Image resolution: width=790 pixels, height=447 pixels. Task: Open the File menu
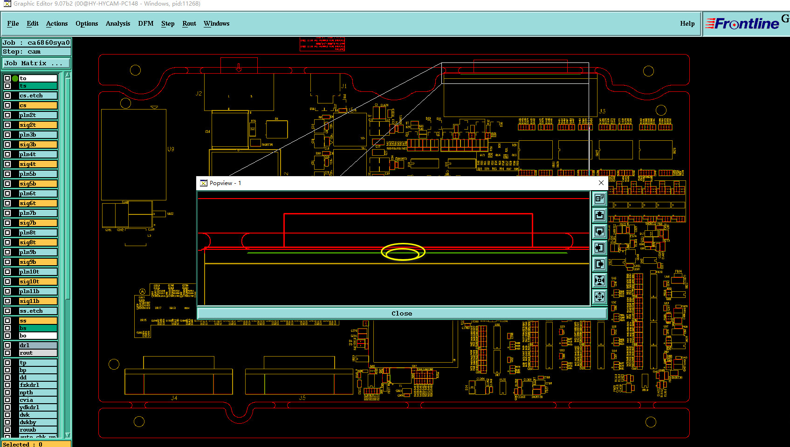pyautogui.click(x=13, y=23)
